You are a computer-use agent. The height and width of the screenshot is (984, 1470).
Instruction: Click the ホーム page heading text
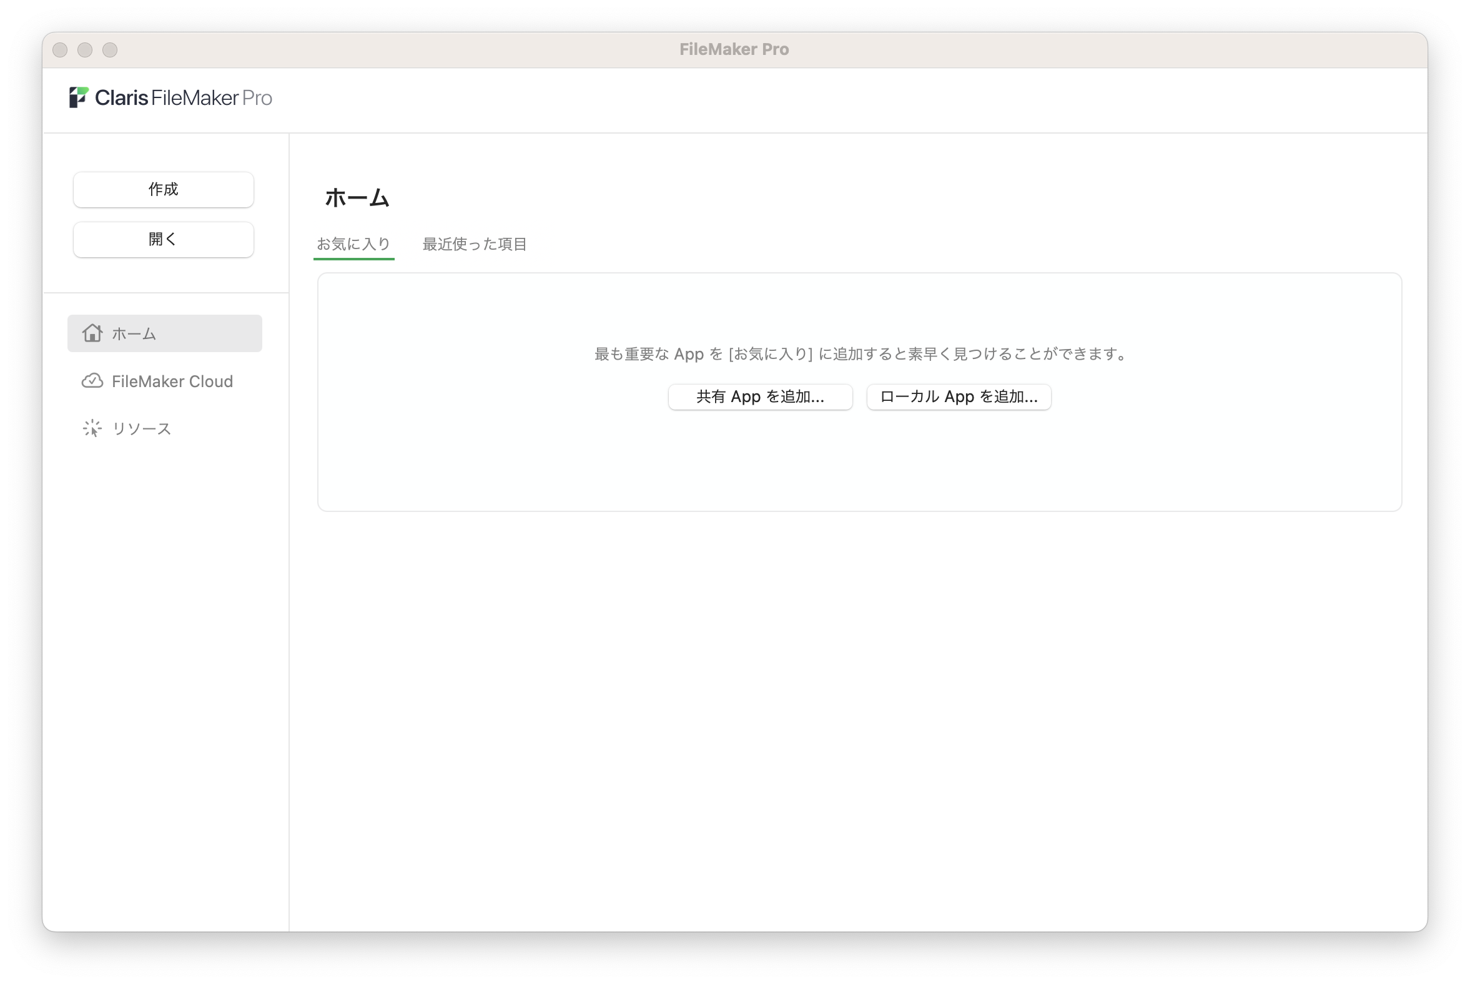point(357,198)
